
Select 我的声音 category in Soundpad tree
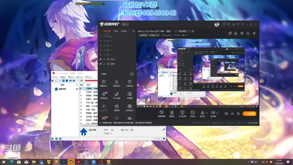[62, 89]
